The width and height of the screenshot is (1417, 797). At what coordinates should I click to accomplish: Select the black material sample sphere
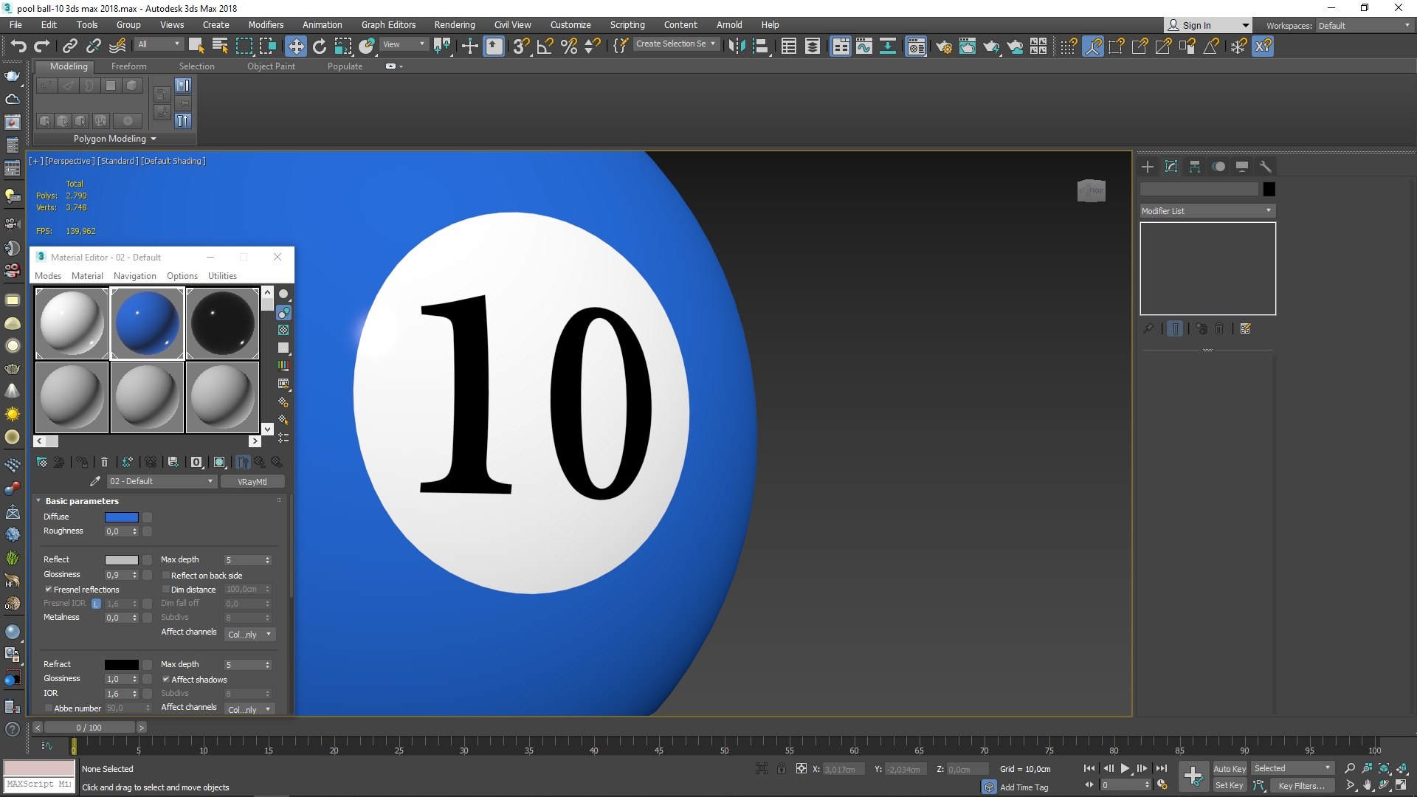pos(222,323)
